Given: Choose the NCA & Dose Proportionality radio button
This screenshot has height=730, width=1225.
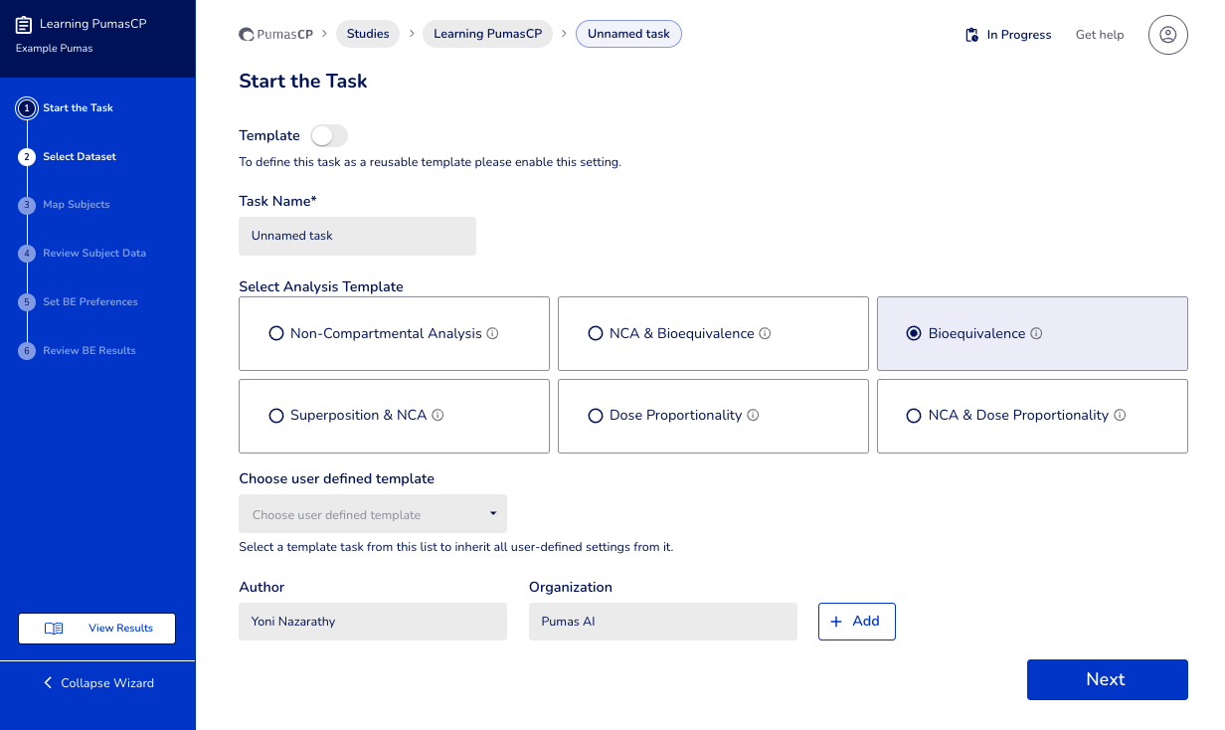Looking at the screenshot, I should pyautogui.click(x=914, y=416).
